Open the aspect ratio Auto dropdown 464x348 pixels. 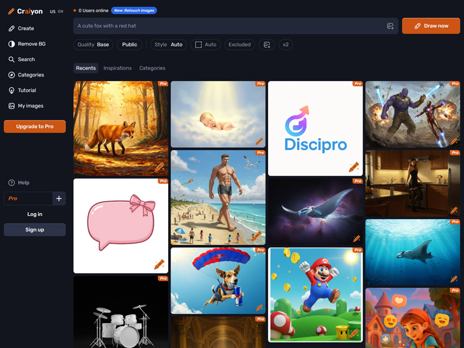point(205,45)
